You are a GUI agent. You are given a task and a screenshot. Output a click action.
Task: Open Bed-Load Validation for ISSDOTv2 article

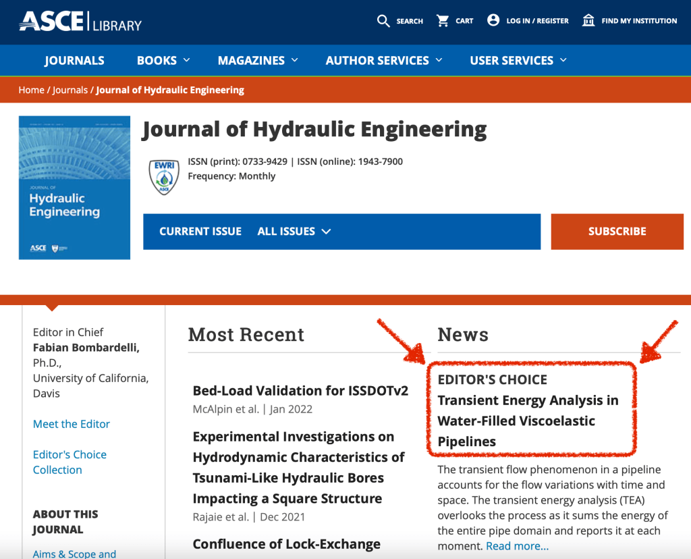pos(300,391)
